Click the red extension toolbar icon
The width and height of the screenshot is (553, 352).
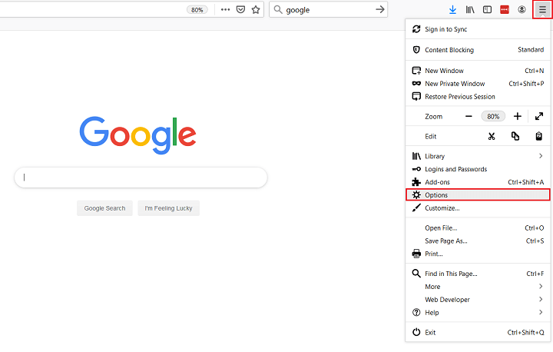505,9
